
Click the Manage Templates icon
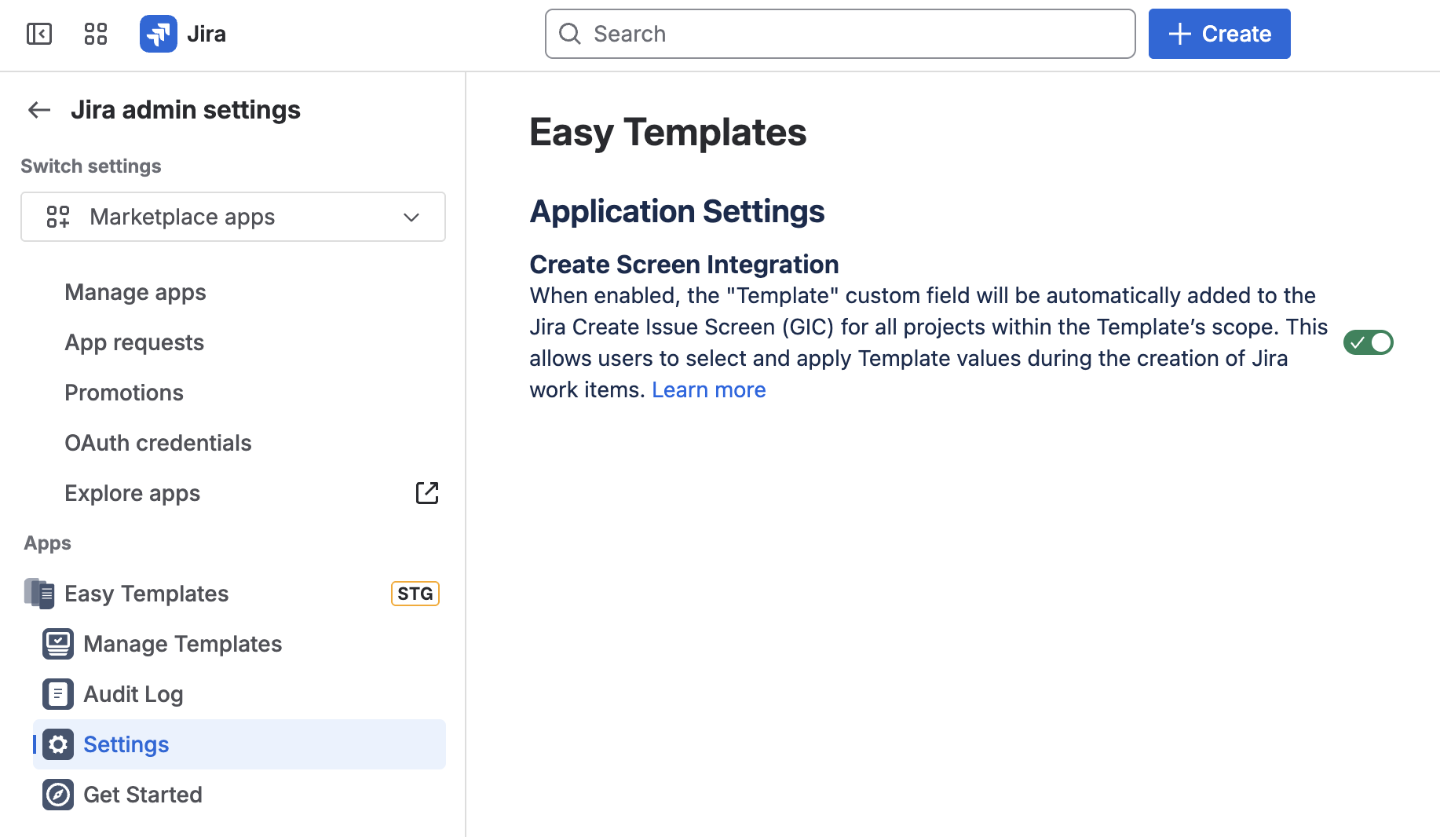(x=58, y=644)
